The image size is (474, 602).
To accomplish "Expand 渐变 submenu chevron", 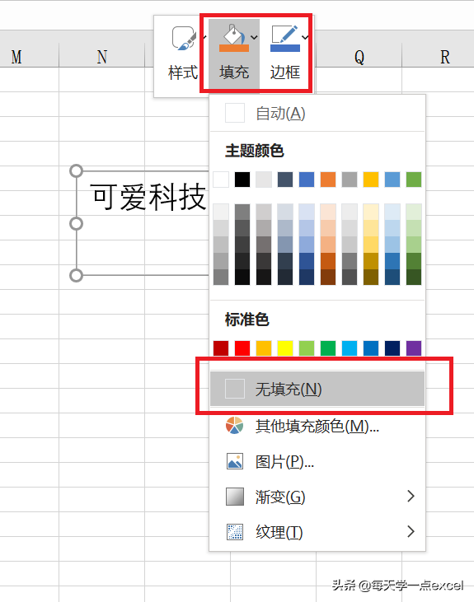I will 411,496.
